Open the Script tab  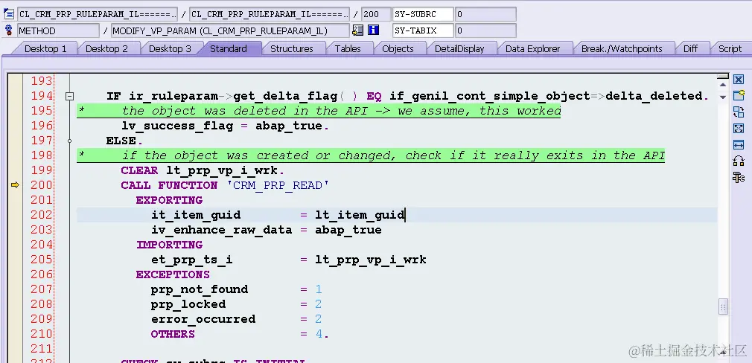730,49
